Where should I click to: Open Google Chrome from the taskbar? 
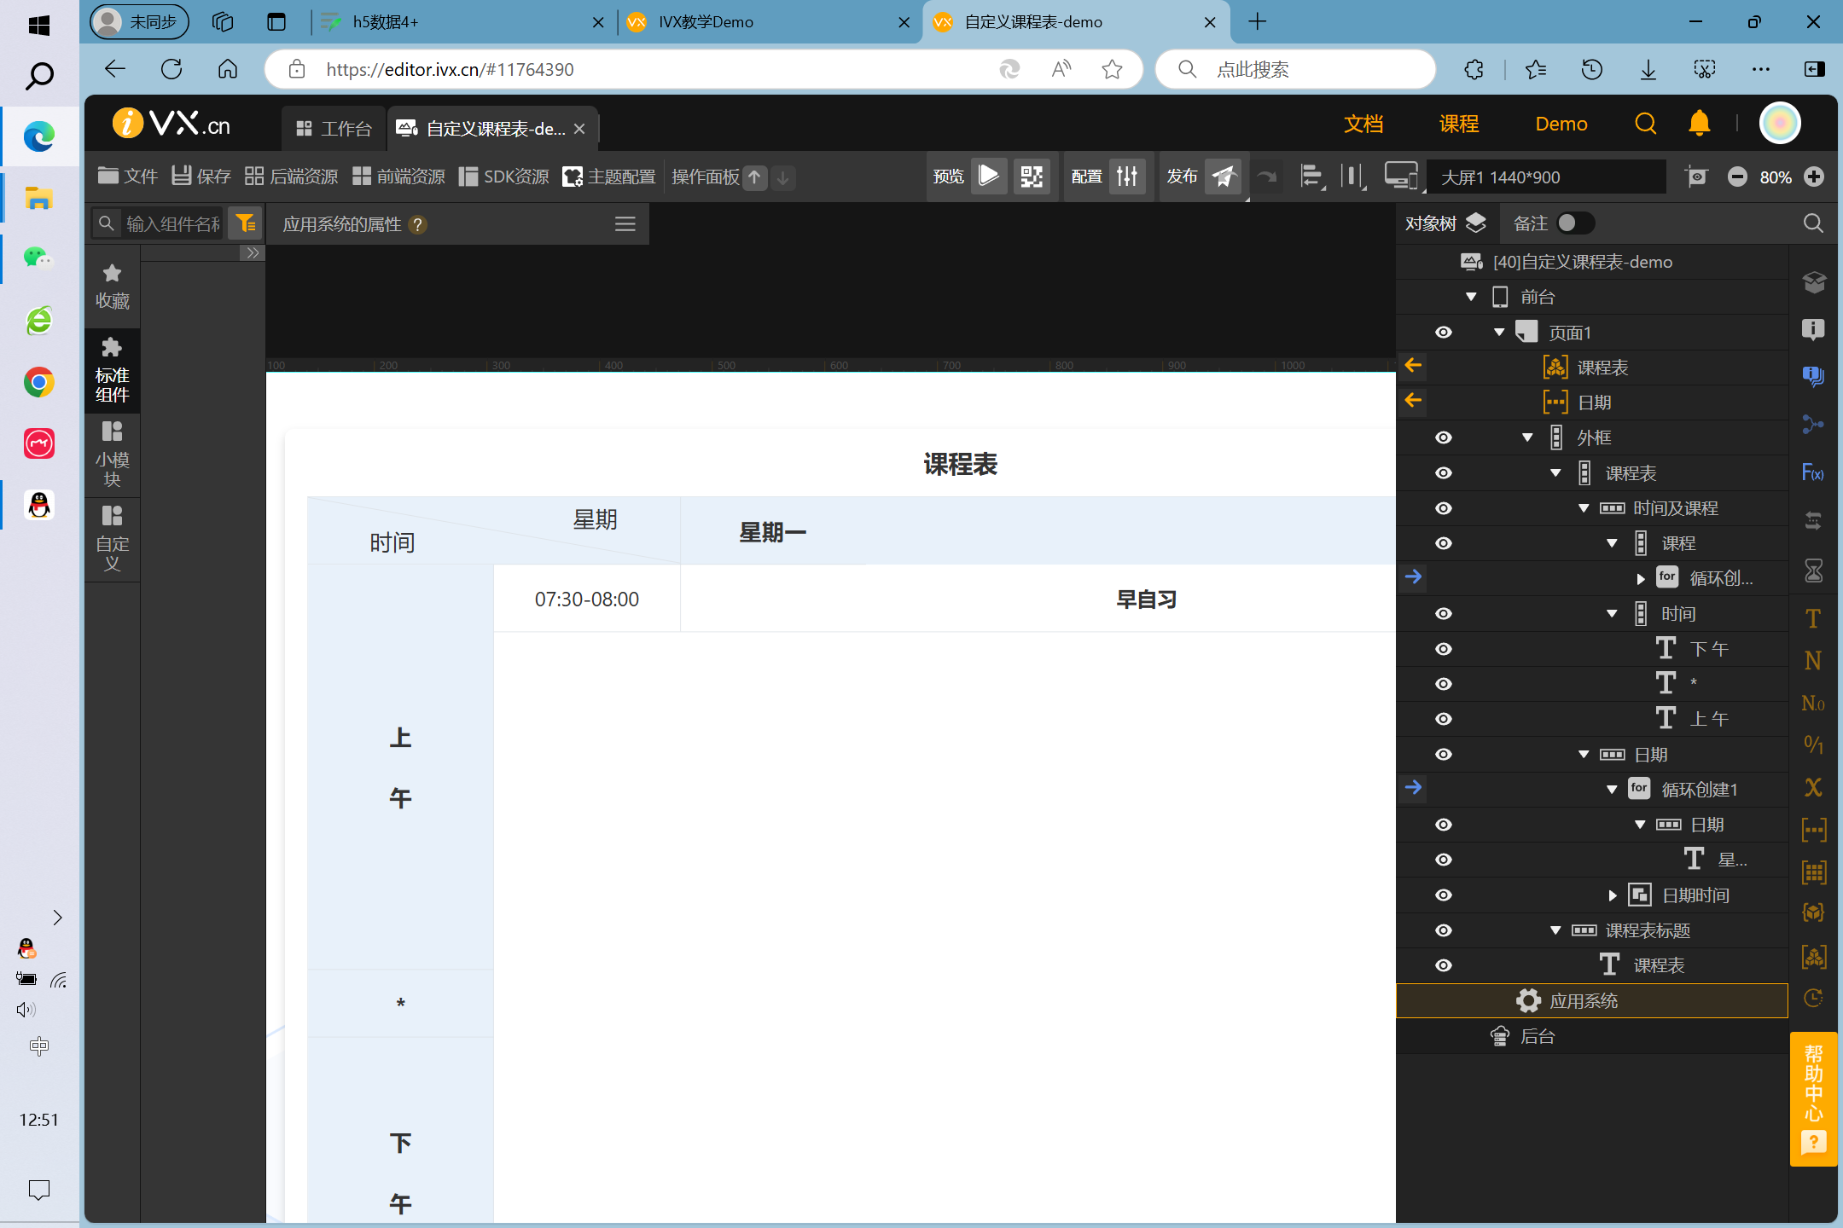click(38, 382)
